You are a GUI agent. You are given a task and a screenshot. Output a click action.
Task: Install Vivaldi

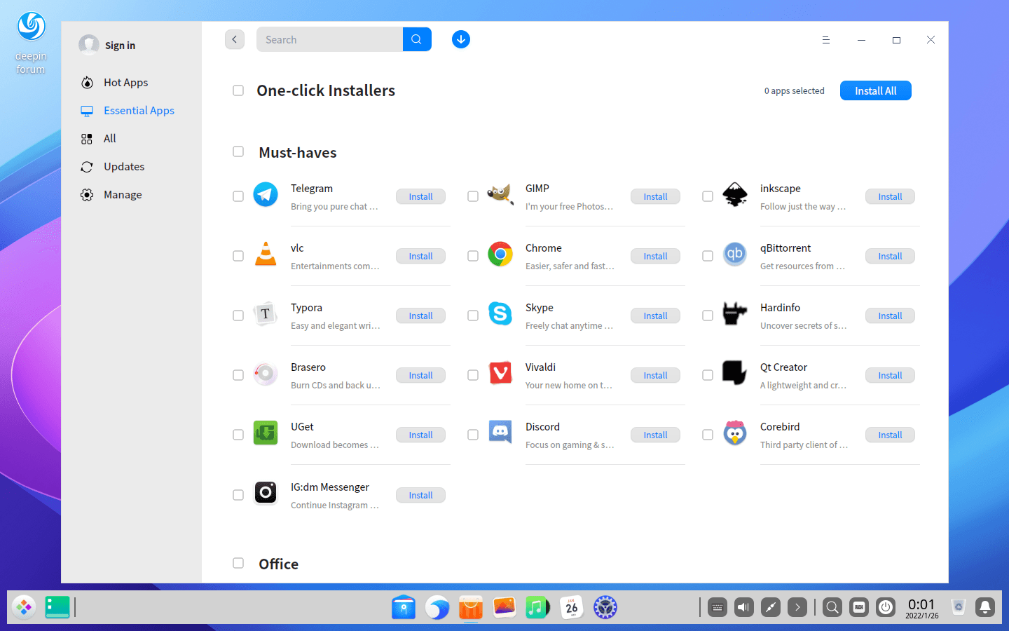(x=655, y=375)
